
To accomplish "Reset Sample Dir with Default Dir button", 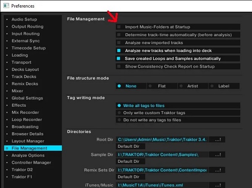I will pos(130,161).
